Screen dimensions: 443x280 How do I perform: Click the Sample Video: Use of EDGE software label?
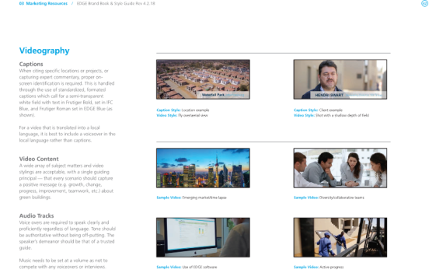[187, 267]
